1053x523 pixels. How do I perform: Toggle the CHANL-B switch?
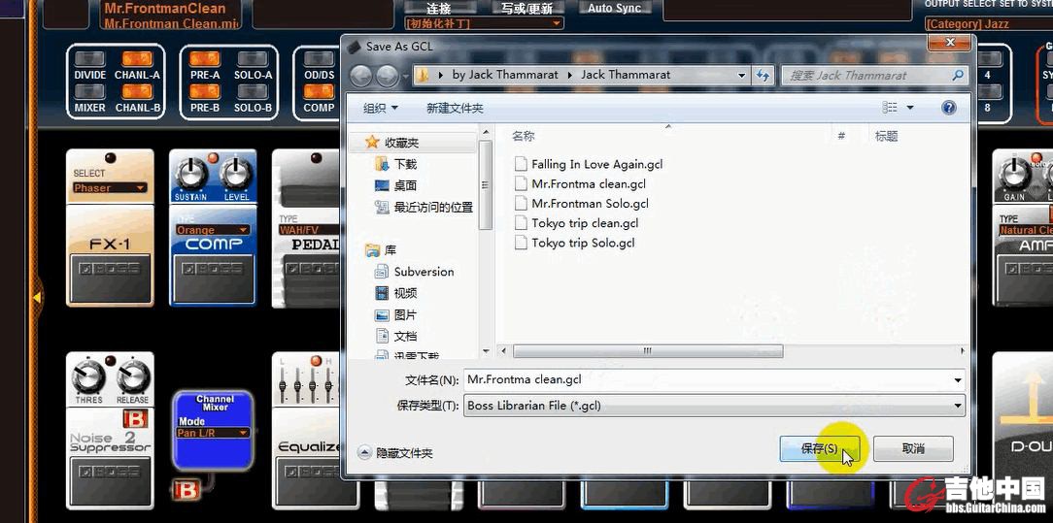pyautogui.click(x=137, y=91)
